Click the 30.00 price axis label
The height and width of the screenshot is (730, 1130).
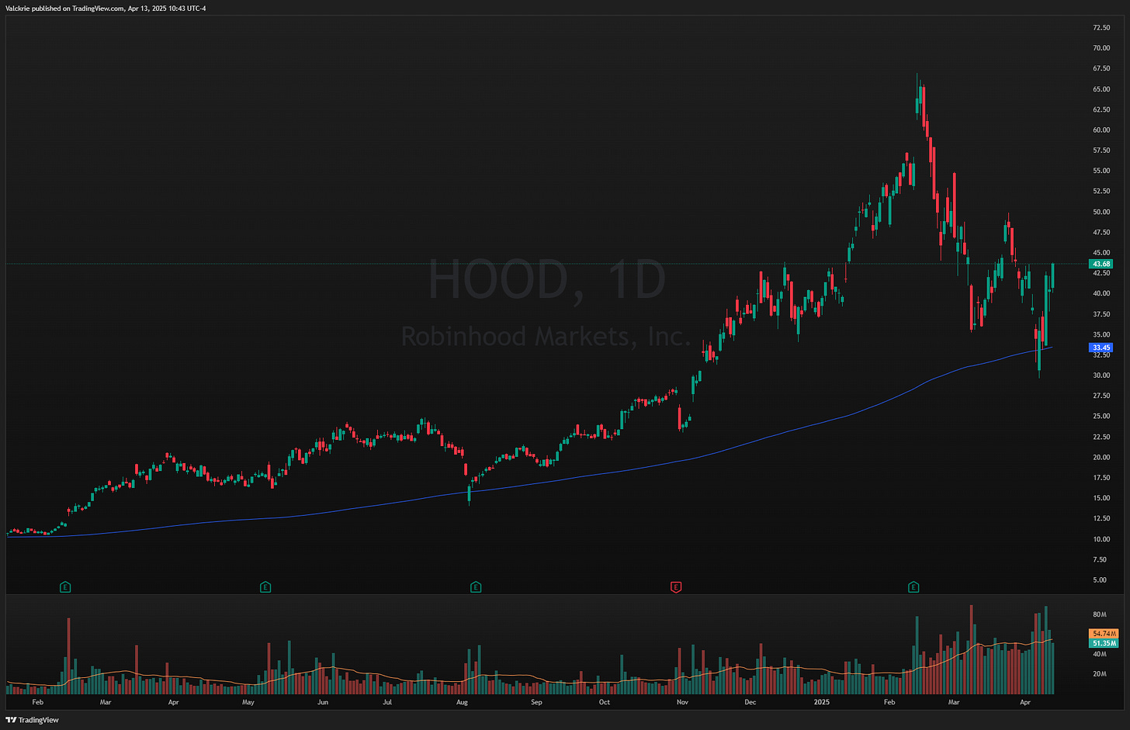tap(1101, 375)
